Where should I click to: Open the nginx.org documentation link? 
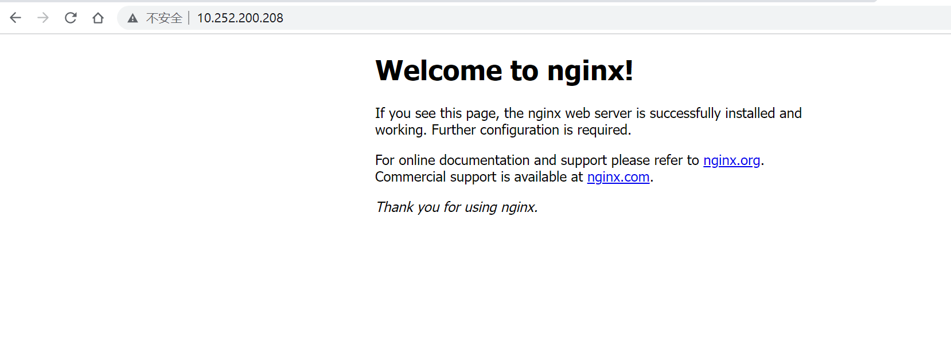(731, 160)
